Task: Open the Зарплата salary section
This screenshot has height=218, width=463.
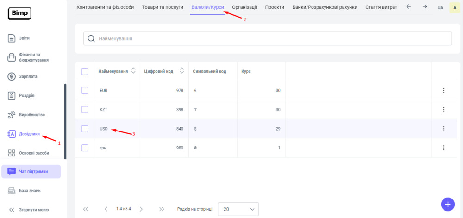Action: pos(28,76)
